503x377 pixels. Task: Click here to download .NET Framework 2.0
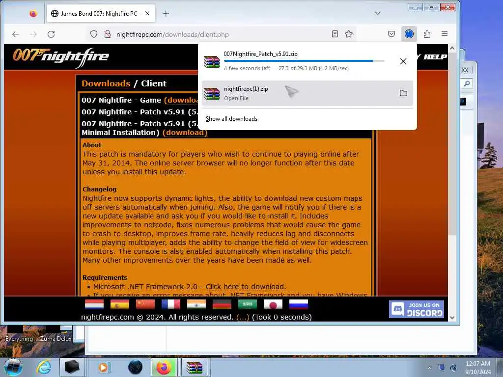coord(246,287)
